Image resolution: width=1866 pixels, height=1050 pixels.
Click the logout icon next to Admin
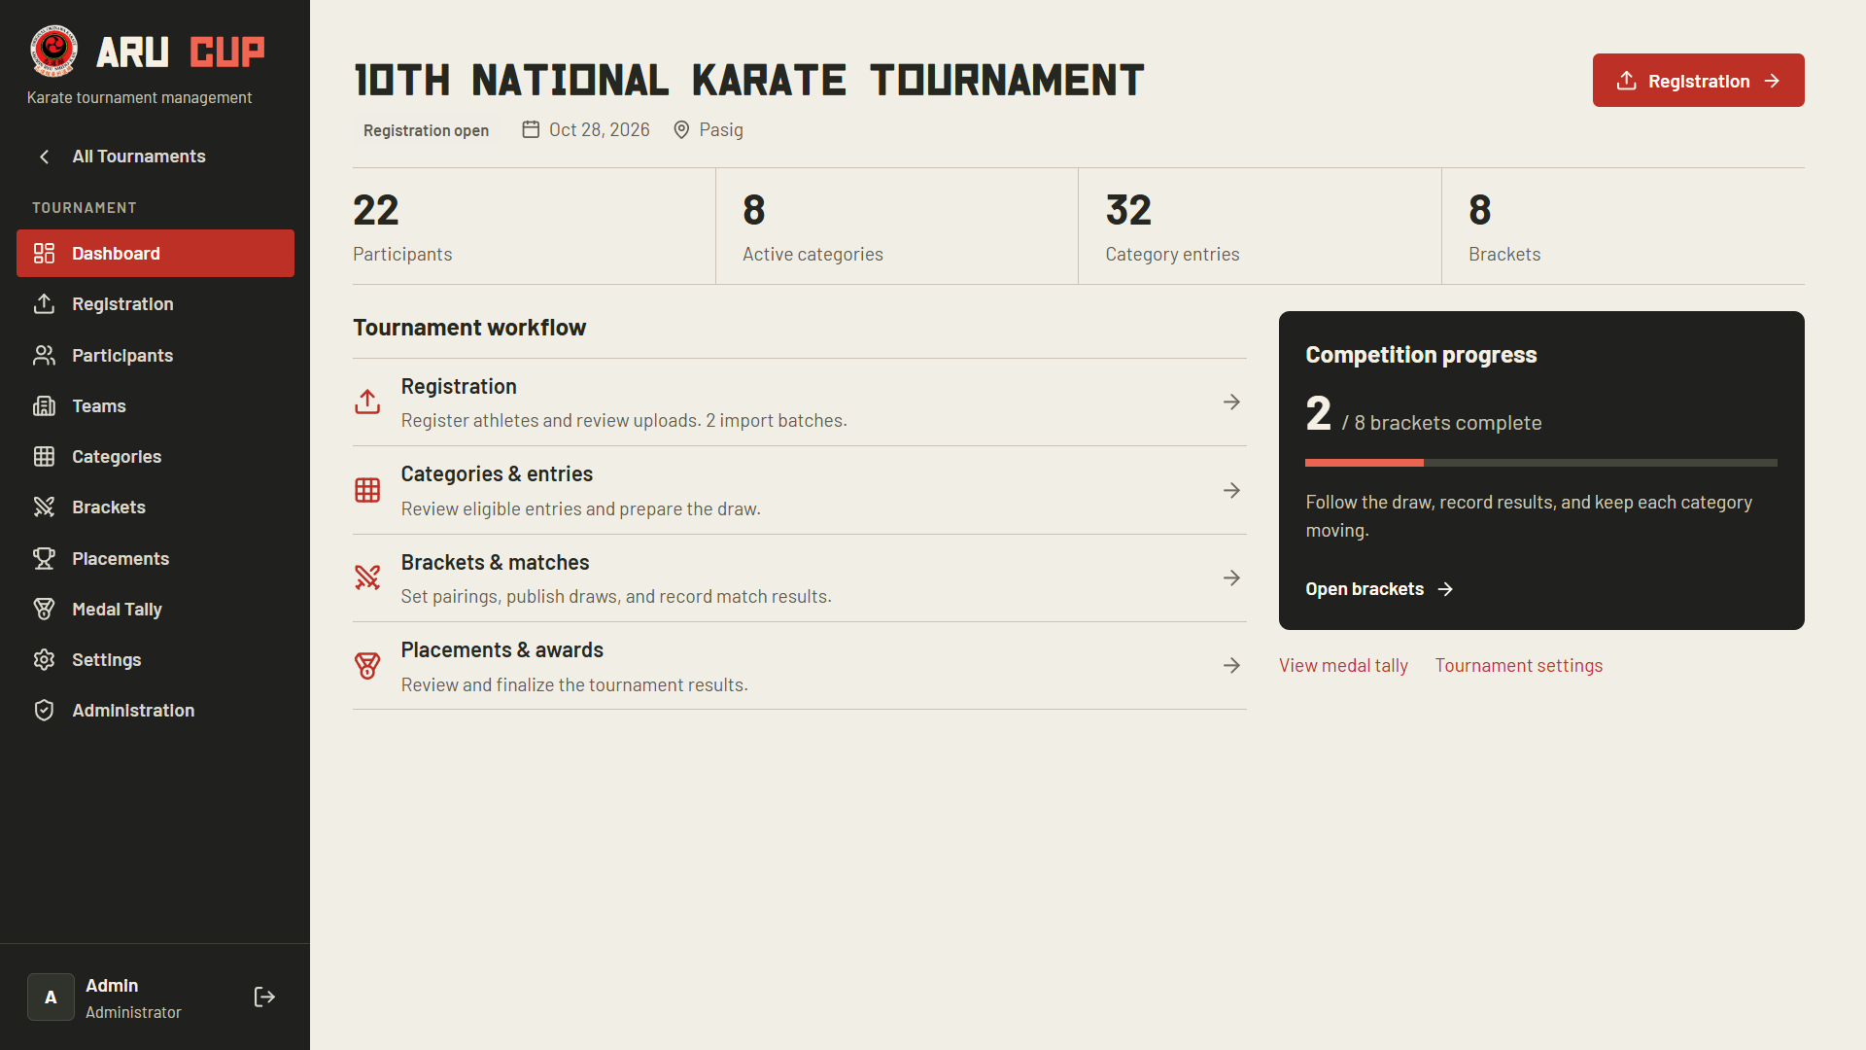click(264, 997)
